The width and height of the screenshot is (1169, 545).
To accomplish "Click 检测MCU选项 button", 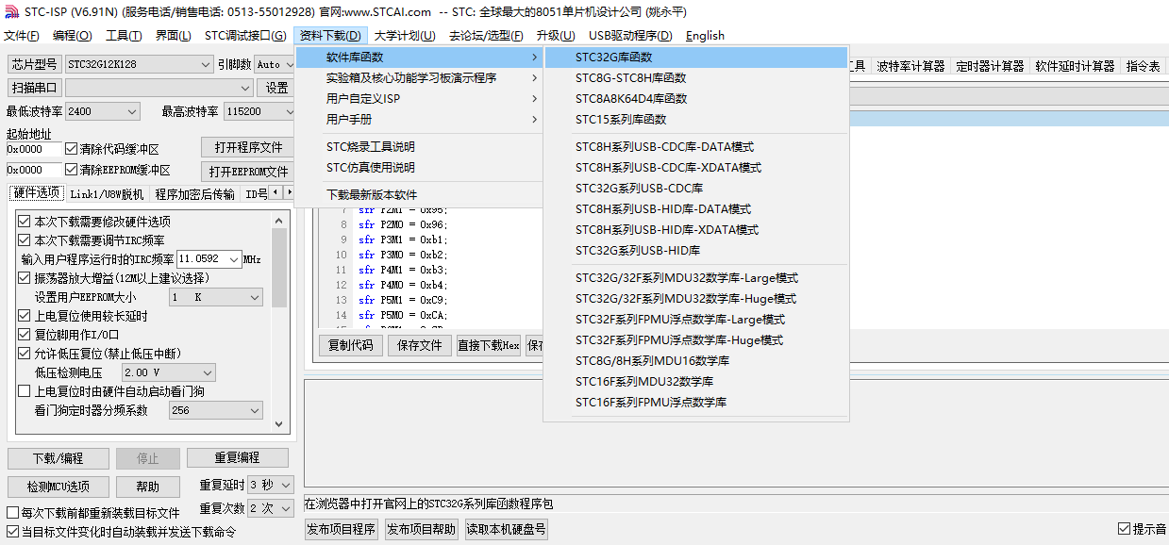I will [x=58, y=487].
